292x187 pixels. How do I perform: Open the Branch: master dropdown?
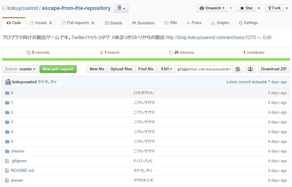(x=20, y=69)
